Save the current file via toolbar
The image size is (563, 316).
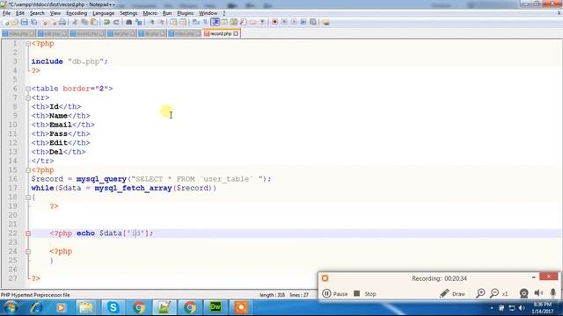click(x=24, y=22)
